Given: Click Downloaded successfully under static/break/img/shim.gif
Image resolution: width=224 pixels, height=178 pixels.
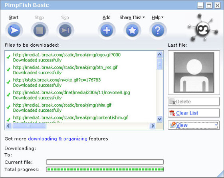Looking at the screenshot, I should (x=37, y=110).
